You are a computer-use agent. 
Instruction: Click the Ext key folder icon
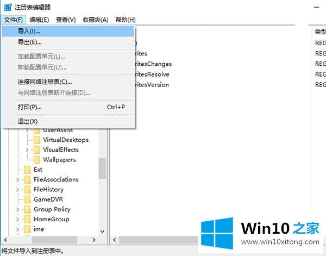tap(28, 170)
